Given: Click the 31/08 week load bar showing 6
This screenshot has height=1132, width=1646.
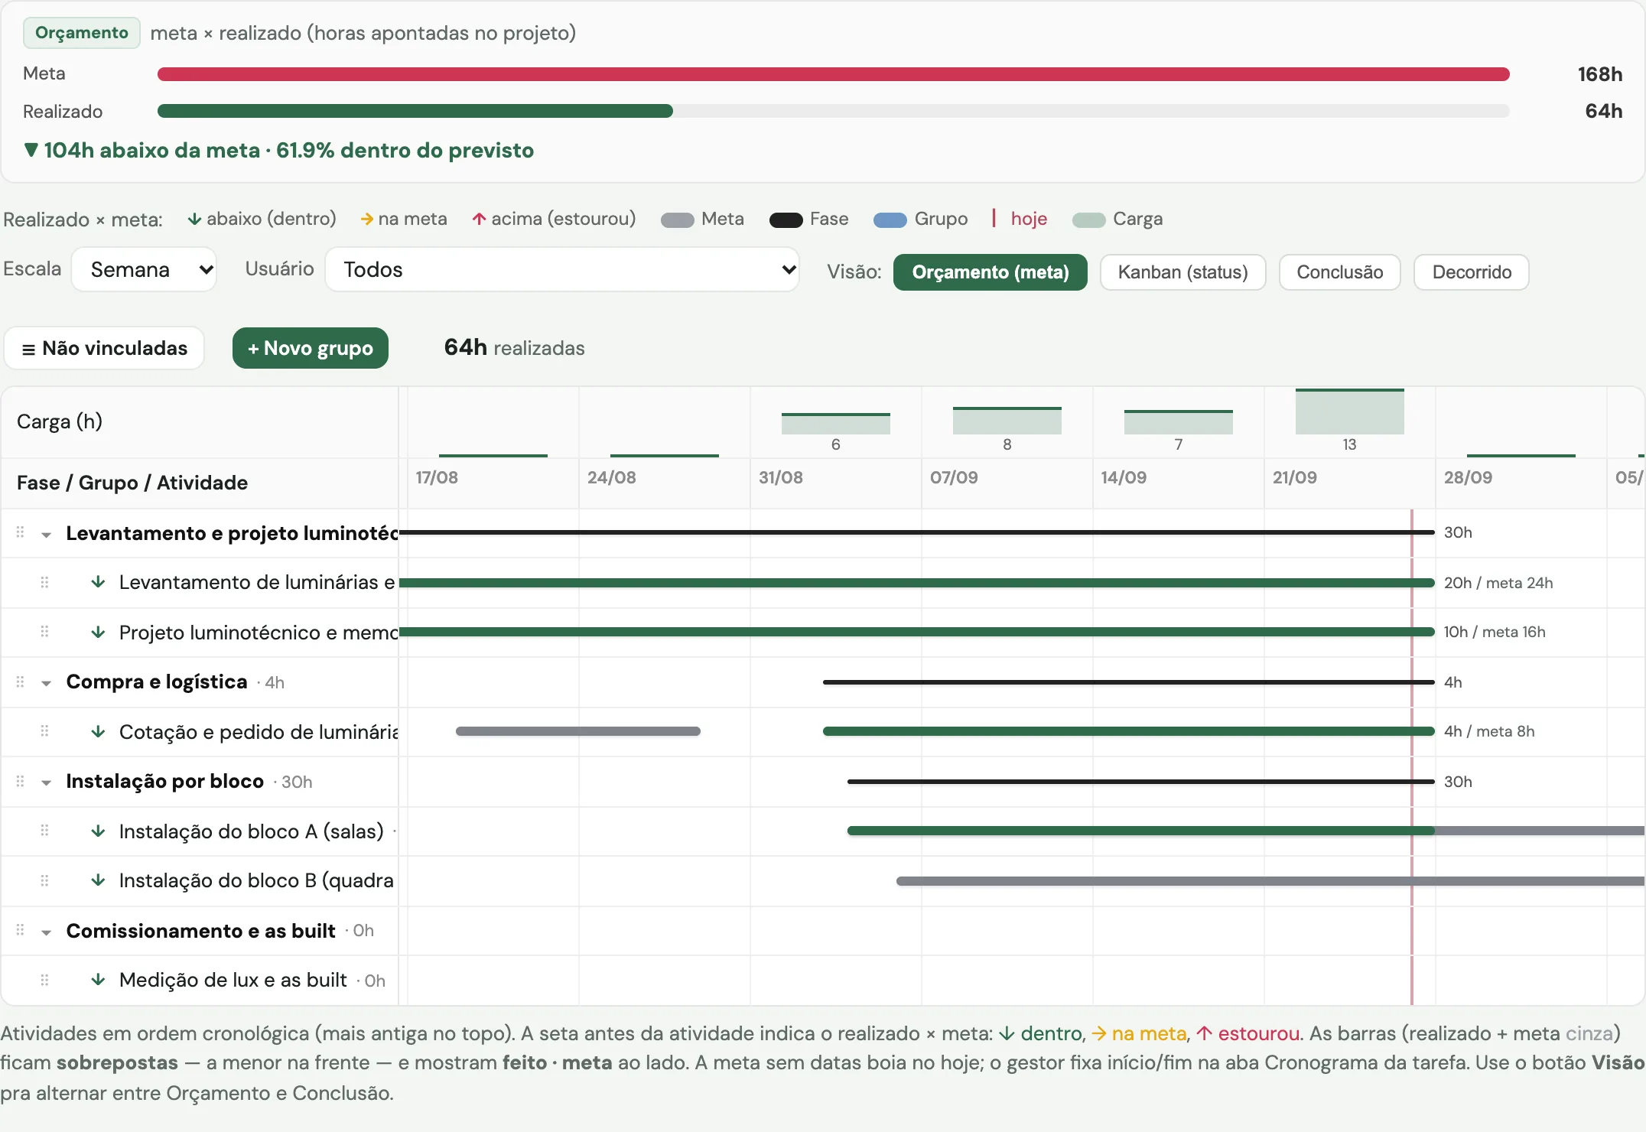Looking at the screenshot, I should click(x=835, y=424).
